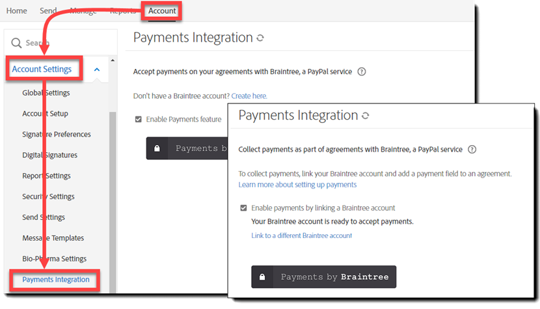Click lock icon on front Braintree button

262,277
